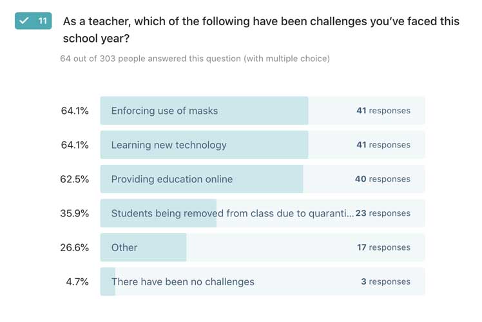Click '41 responses' in the Enforcing masks row
Viewport: 482px width, 322px height.
[x=383, y=111]
